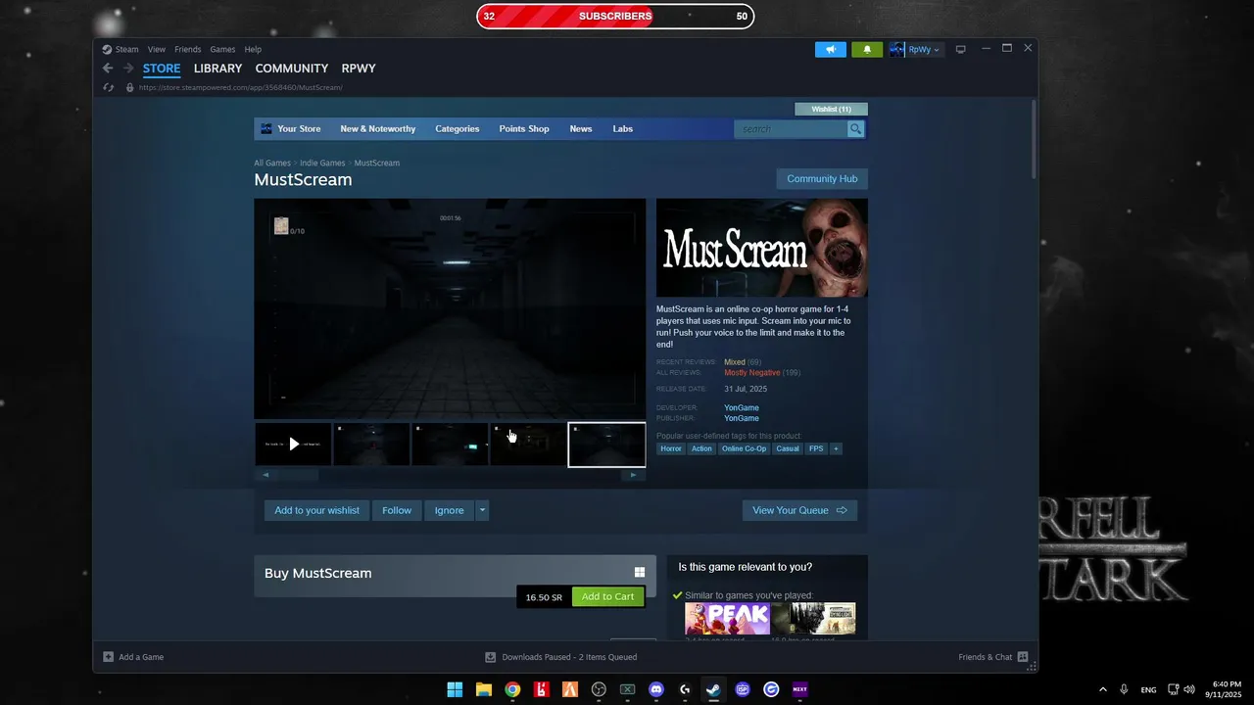Click in the store search field

coord(791,129)
